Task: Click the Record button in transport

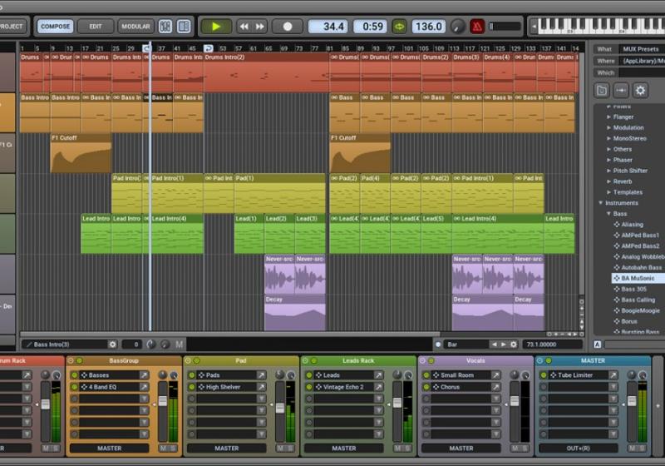Action: point(288,27)
